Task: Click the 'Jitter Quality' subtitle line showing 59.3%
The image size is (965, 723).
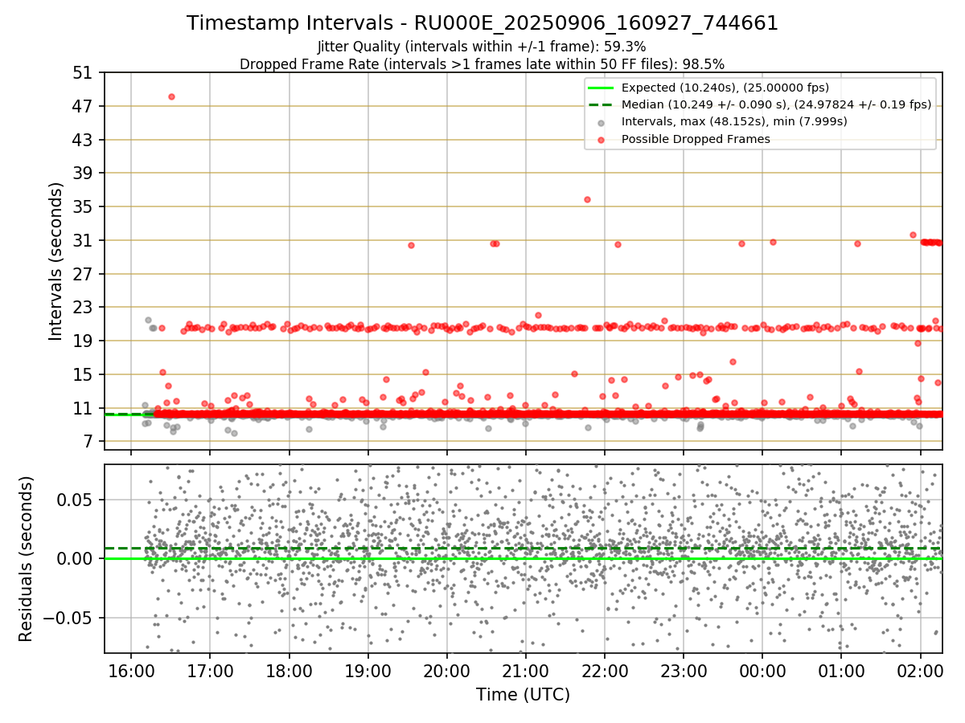Action: pos(482,47)
